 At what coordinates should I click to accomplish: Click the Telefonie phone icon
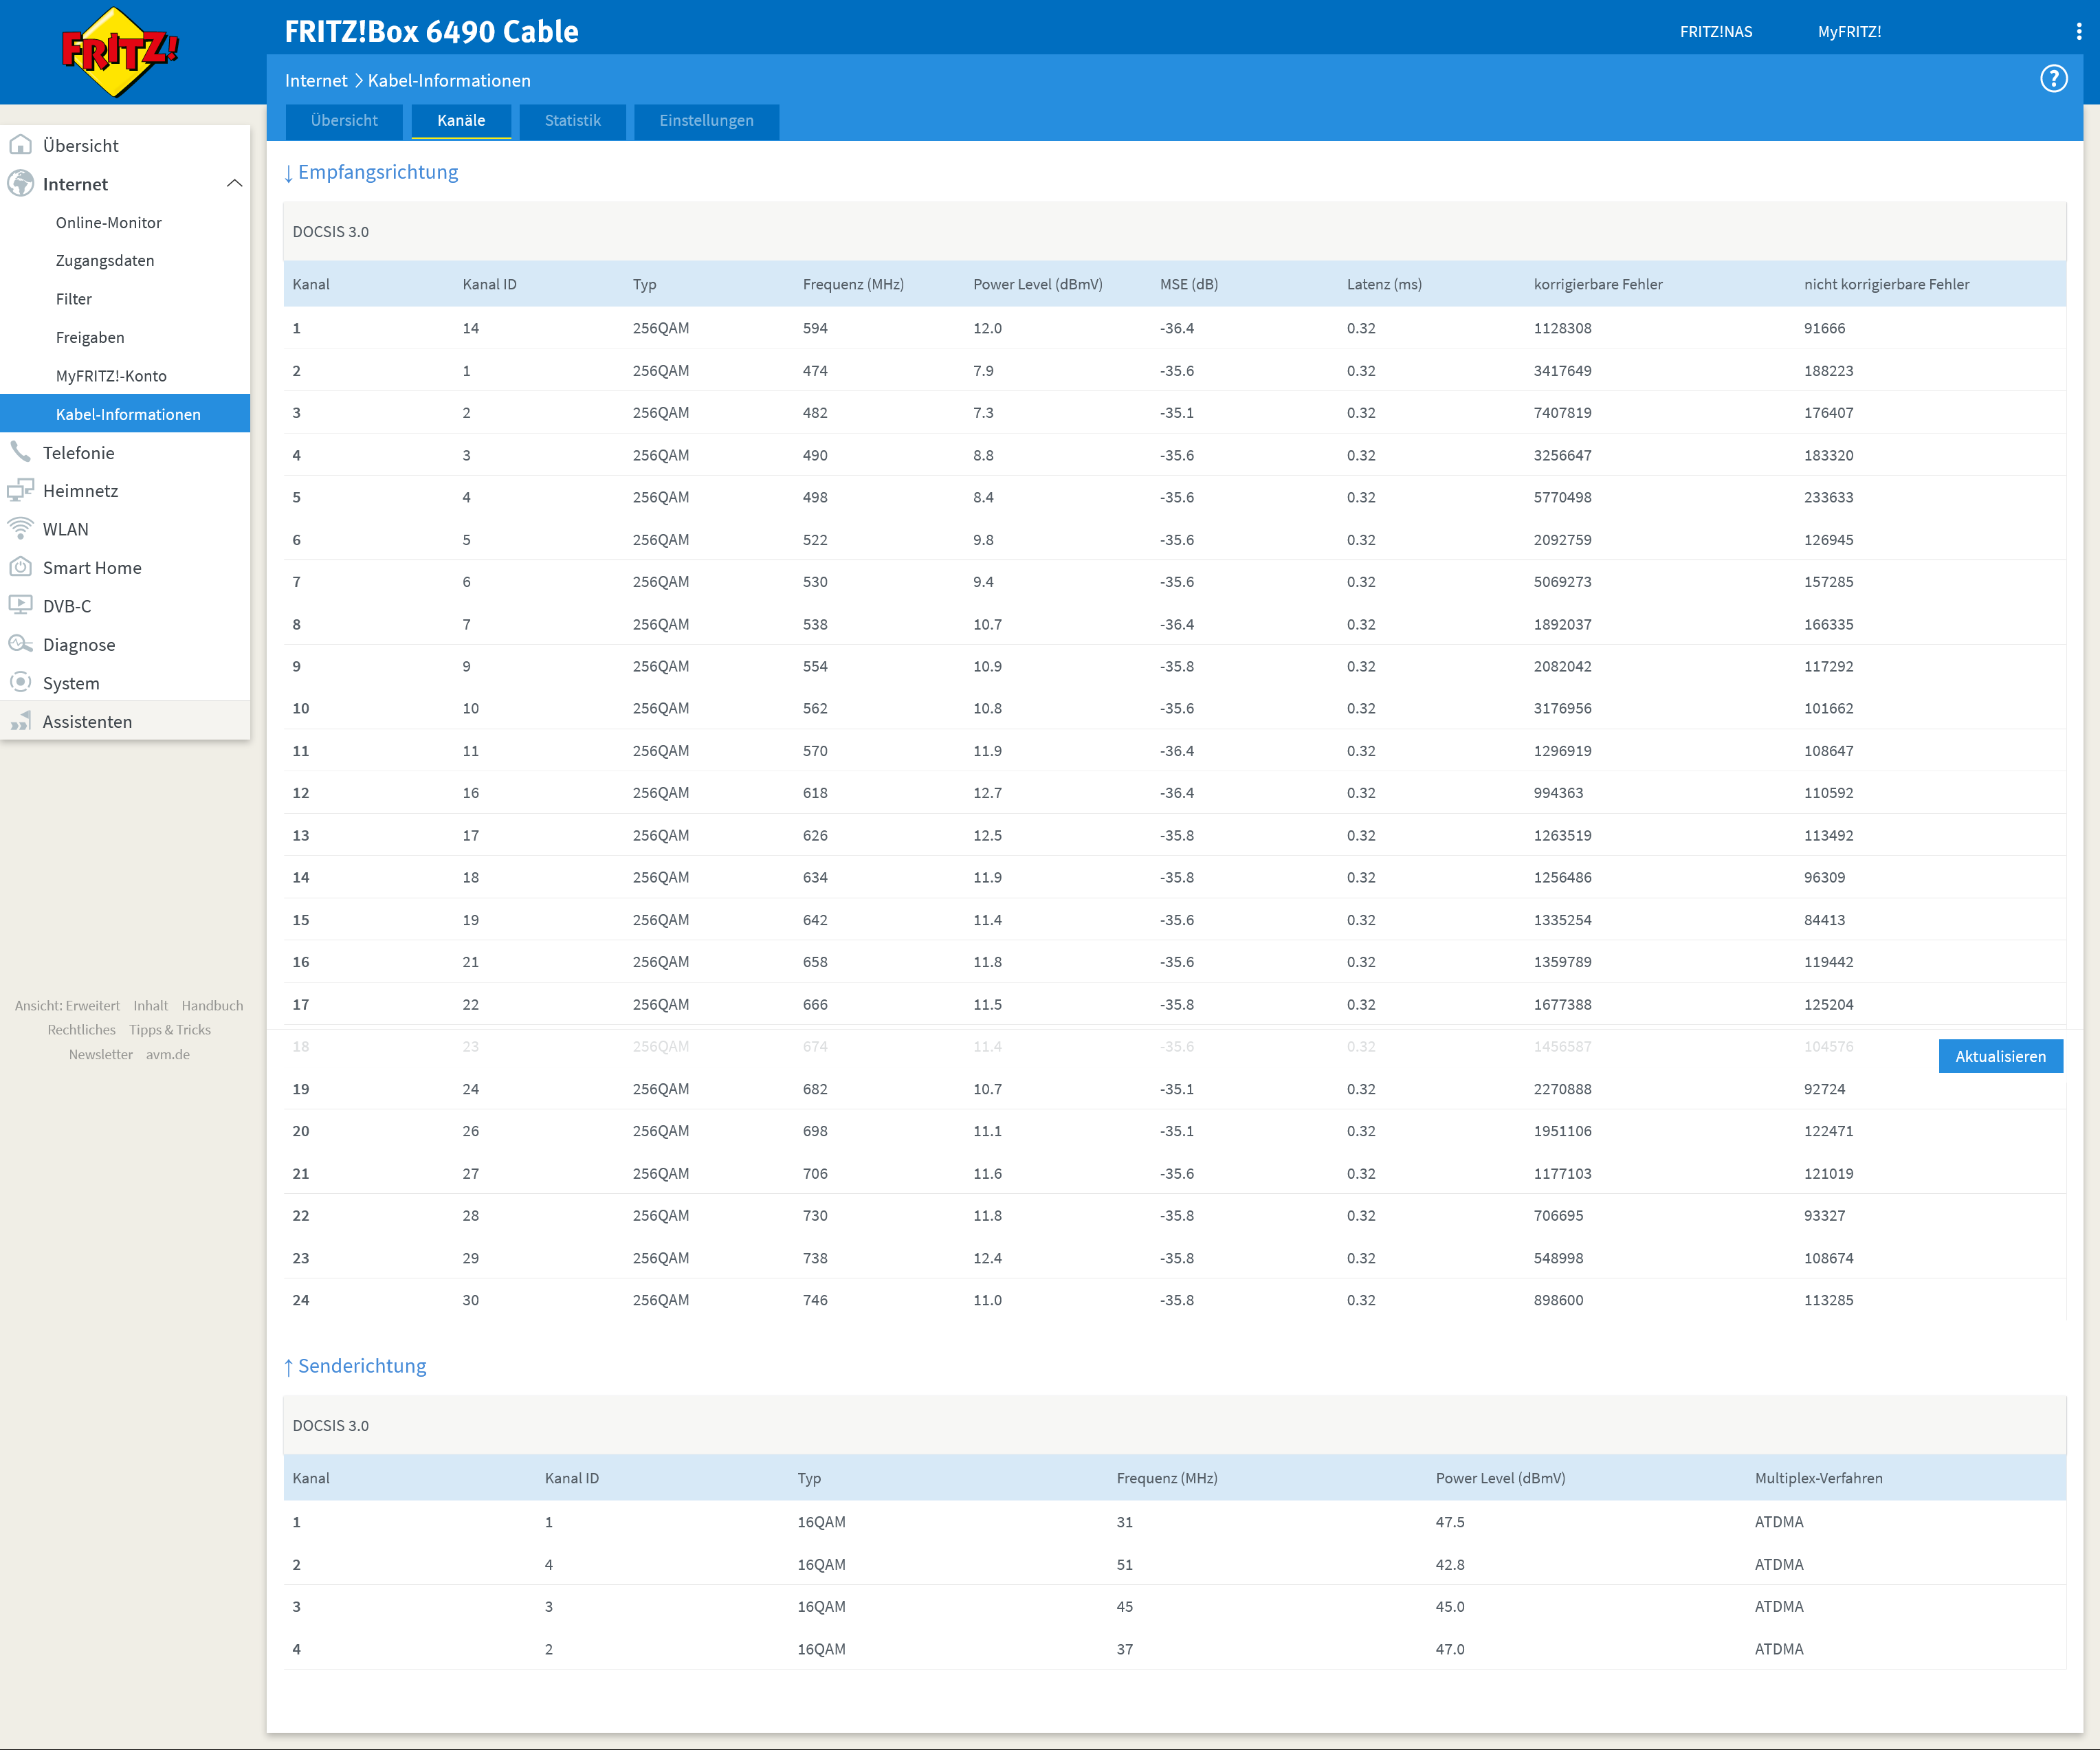20,452
